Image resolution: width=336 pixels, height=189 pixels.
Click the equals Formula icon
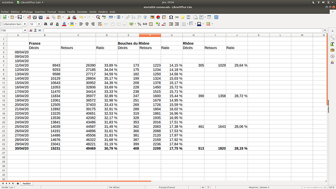coord(40,31)
